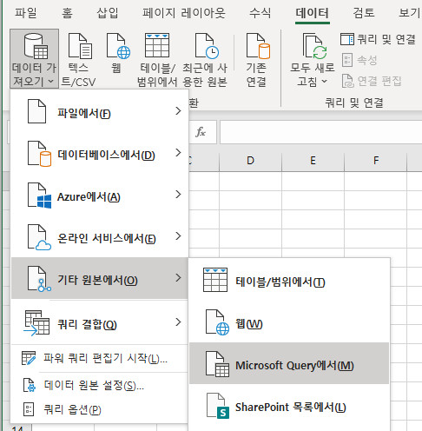Select column E header
The image size is (422, 431).
[313, 160]
